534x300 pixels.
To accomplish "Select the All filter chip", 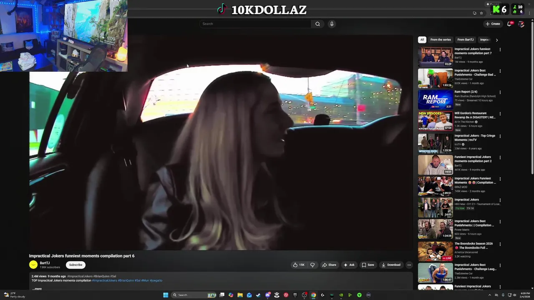I will [x=422, y=40].
